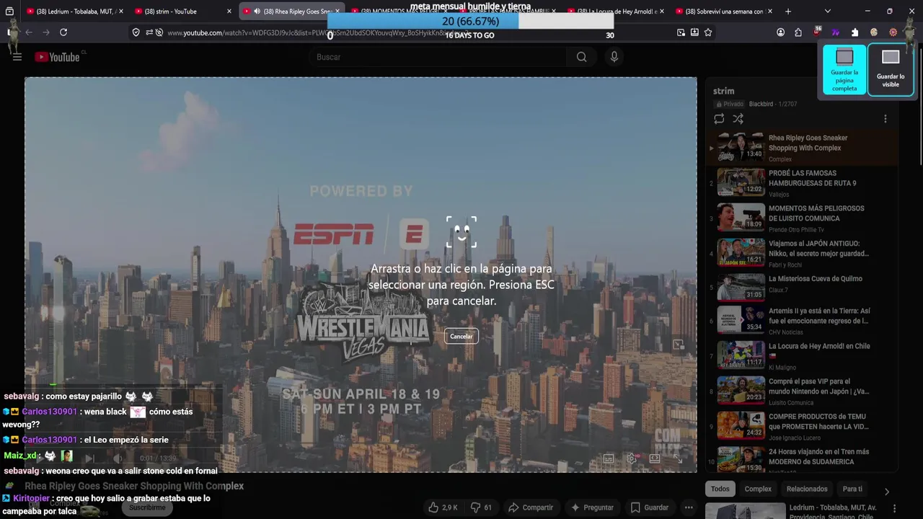
Task: Open PROBÉ LAS FAMOSAS HAMBURGUESAS playlist video
Action: click(x=802, y=183)
